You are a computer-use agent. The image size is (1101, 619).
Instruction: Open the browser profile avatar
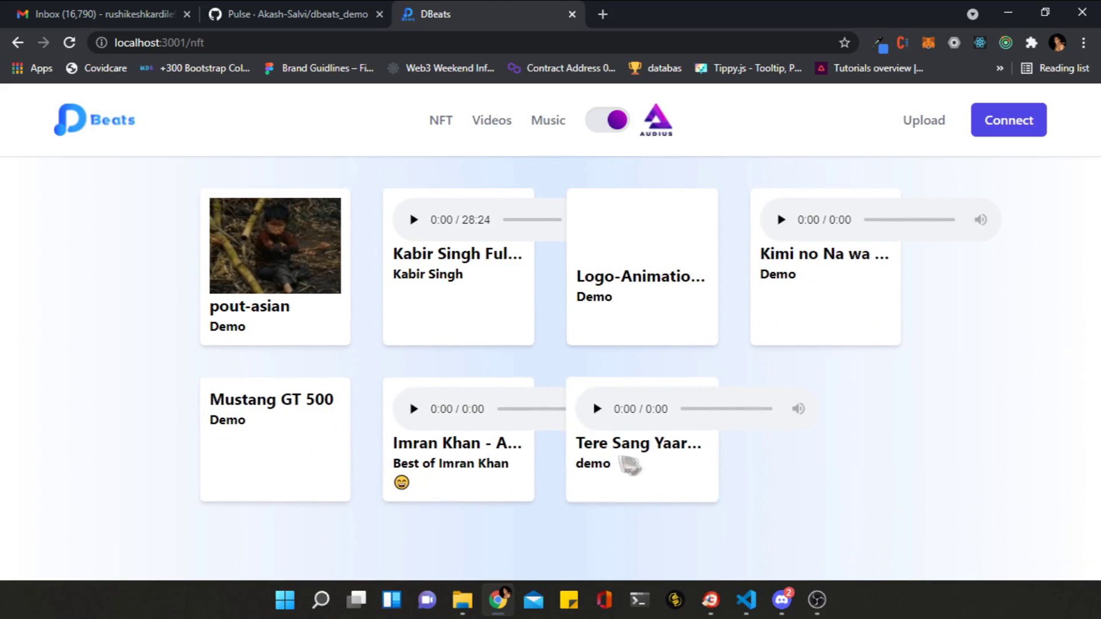(1057, 42)
